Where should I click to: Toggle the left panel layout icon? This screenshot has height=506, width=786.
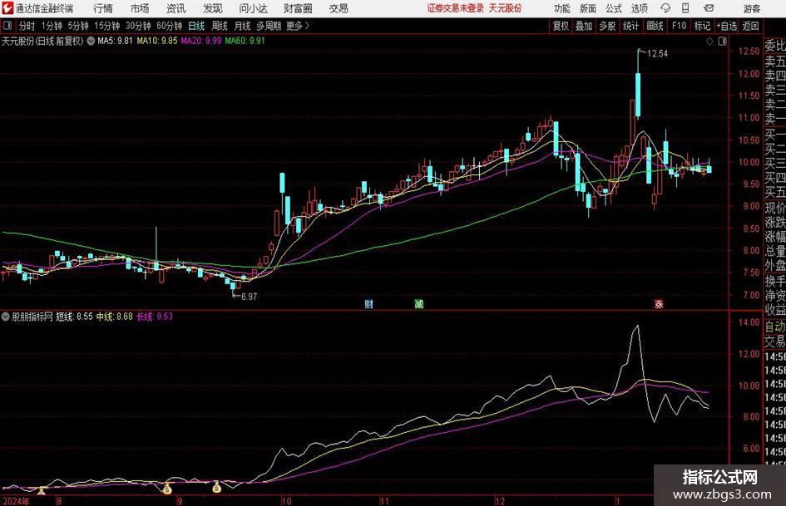(x=7, y=26)
